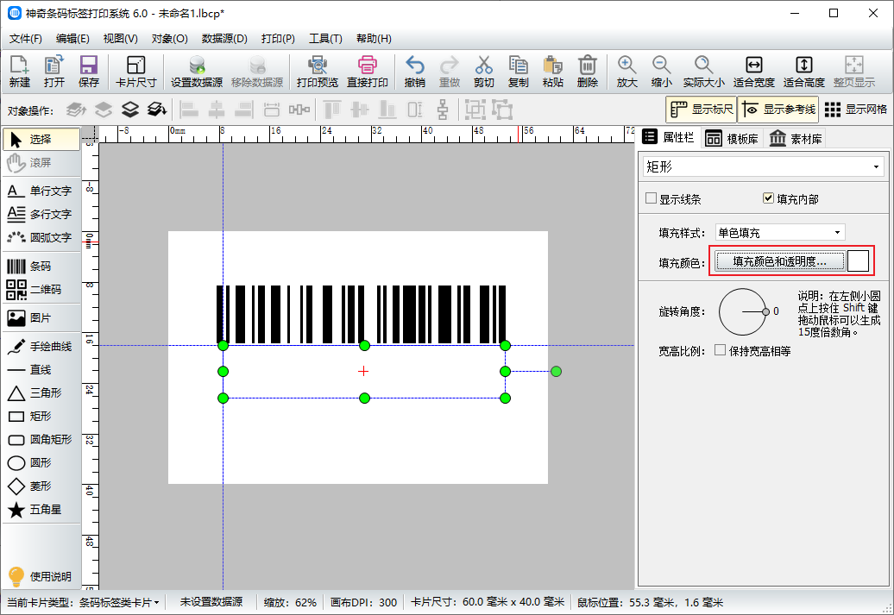The image size is (894, 615).
Task: Select the 单行文字 single-line text tool
Action: click(x=41, y=191)
